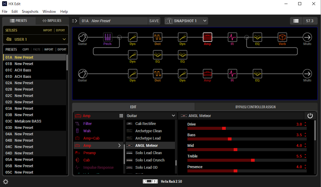The image size is (321, 187).
Task: Click COPY in the Presets header
Action: [26, 50]
